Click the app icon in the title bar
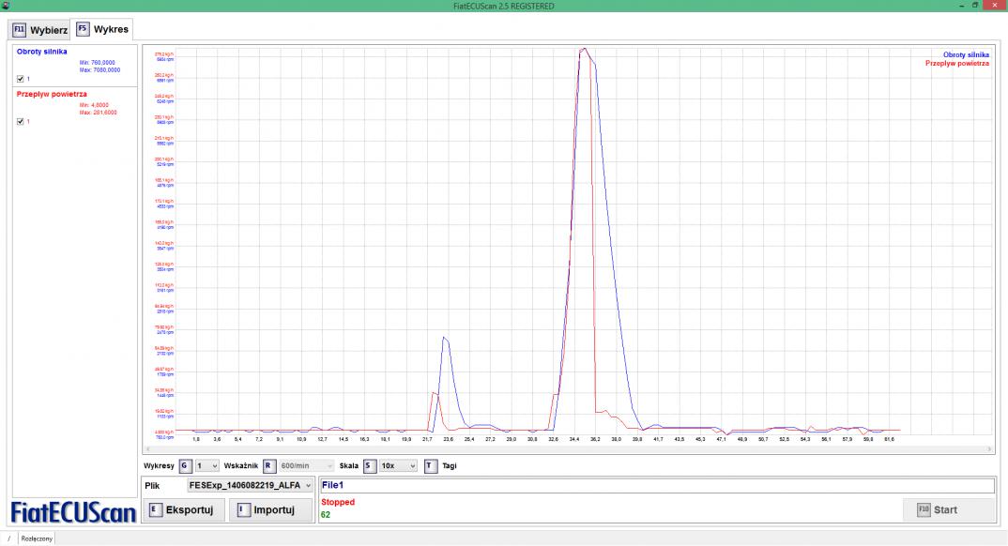 tap(6, 6)
